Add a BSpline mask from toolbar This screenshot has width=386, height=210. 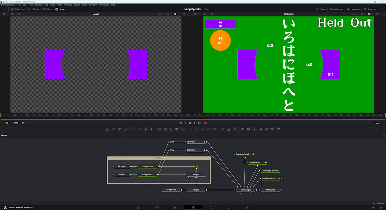(209, 129)
